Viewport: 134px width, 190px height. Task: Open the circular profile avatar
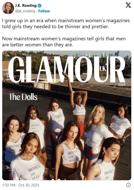[x=8, y=8]
